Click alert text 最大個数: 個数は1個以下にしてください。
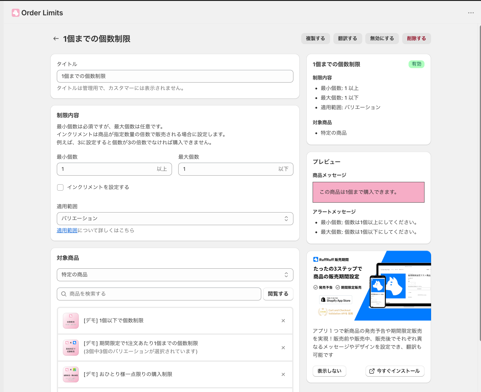 pyautogui.click(x=369, y=232)
